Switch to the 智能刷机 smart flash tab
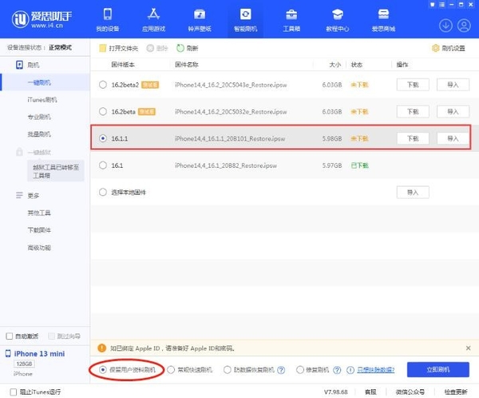Image resolution: width=479 pixels, height=398 pixels. pyautogui.click(x=245, y=19)
